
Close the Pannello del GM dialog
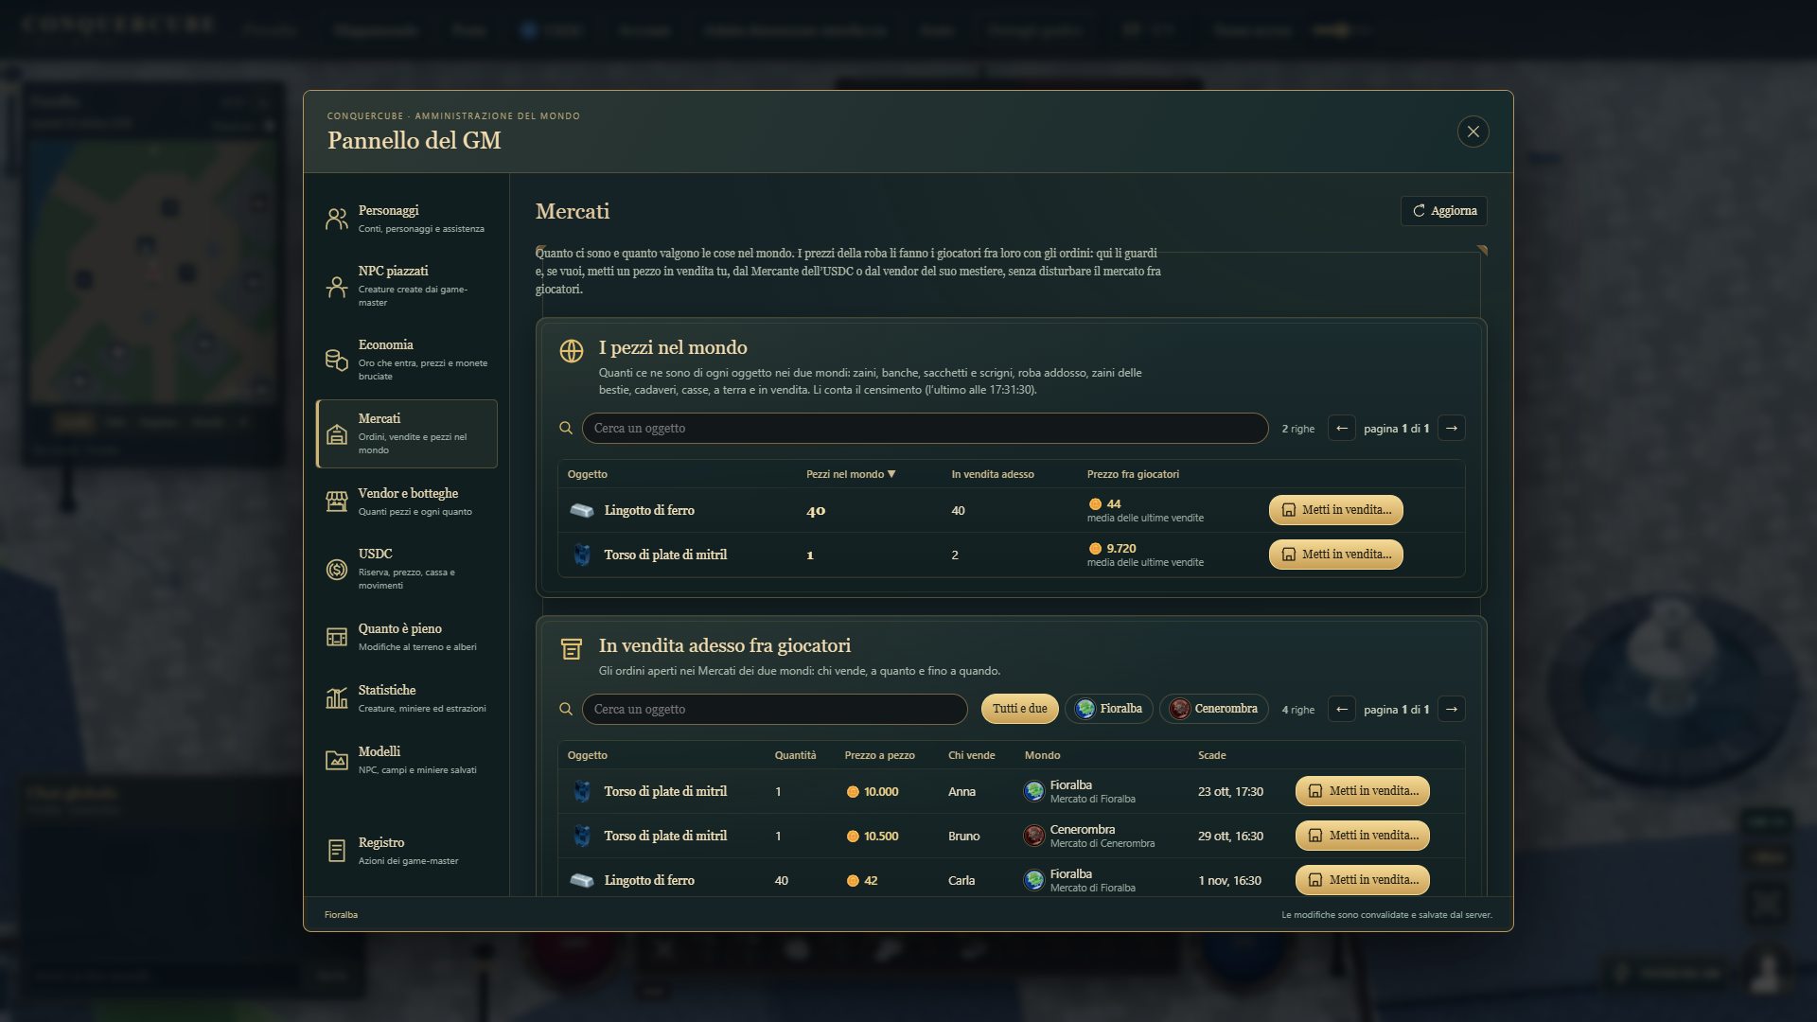(x=1473, y=132)
